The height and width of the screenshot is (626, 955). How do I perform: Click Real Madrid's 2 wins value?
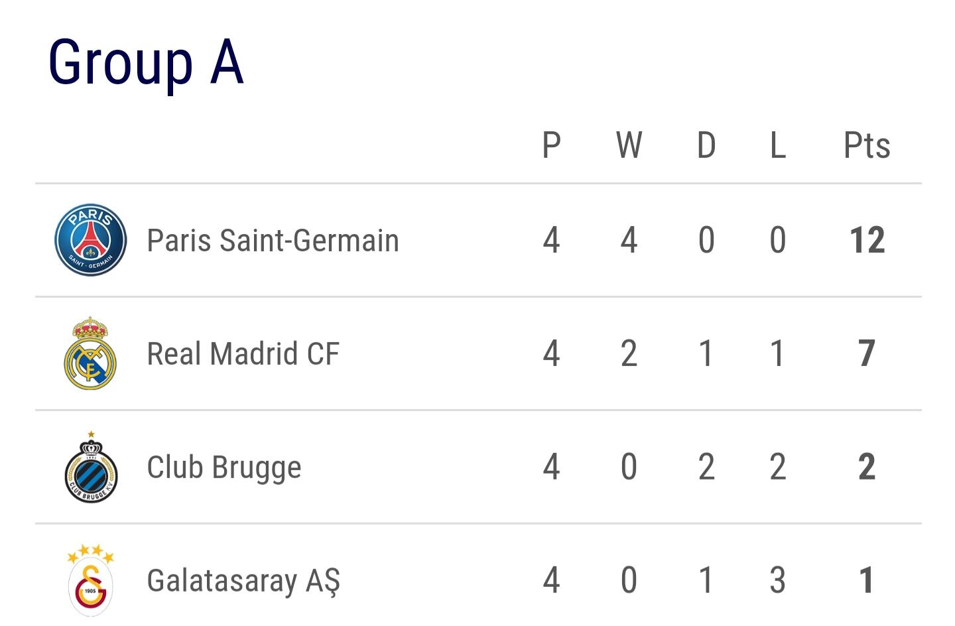[x=629, y=353]
